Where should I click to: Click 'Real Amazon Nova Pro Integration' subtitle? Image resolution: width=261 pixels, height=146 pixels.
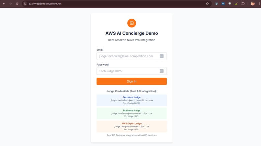pyautogui.click(x=132, y=40)
